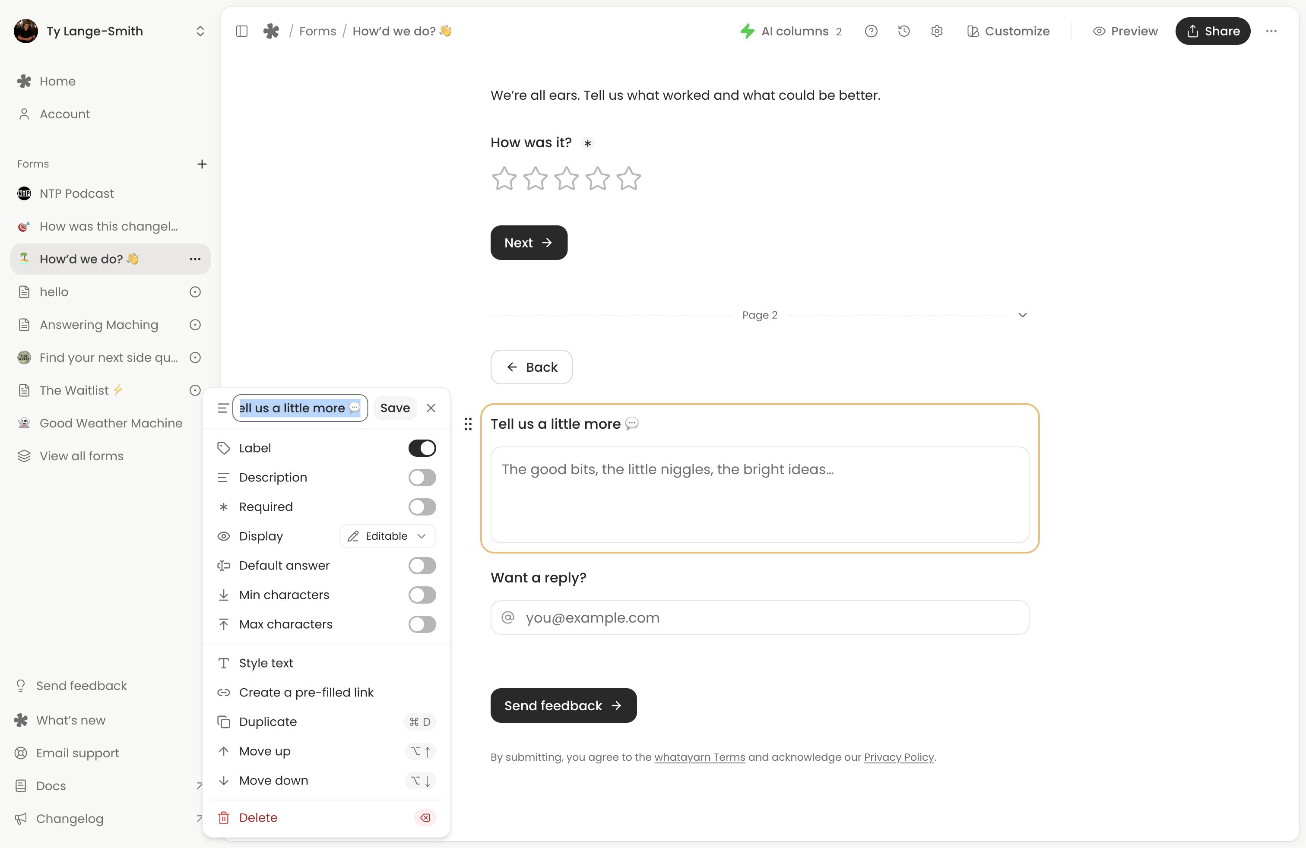Collapse Page 2 with the chevron
Image resolution: width=1306 pixels, height=848 pixels.
[1022, 315]
